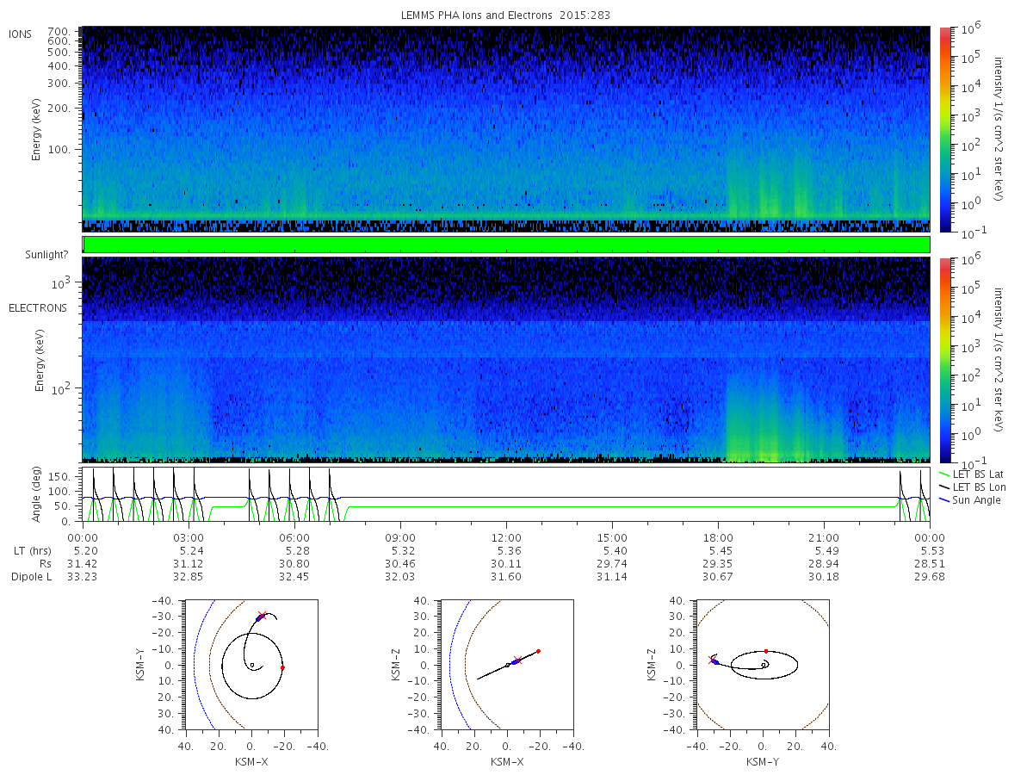
Task: Click the red X marker in KSM-Y/KSM-X plot
Action: tap(262, 616)
